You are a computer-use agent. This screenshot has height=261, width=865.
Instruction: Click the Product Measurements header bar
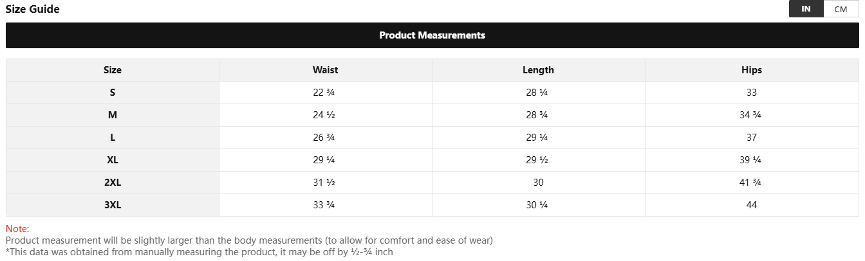point(432,35)
